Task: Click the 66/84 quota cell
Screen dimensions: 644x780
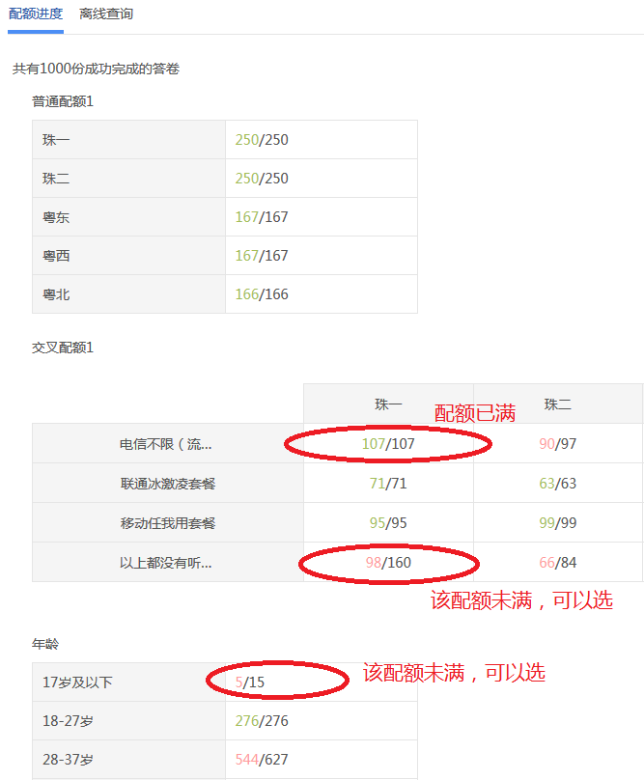Action: pos(558,563)
